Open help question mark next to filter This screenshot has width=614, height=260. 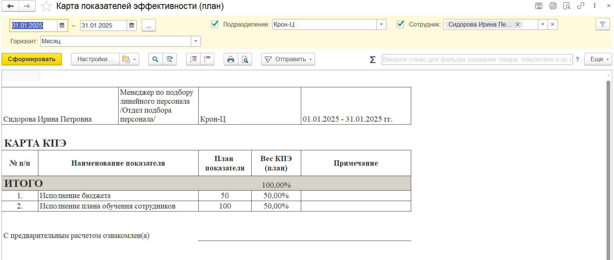pos(577,59)
